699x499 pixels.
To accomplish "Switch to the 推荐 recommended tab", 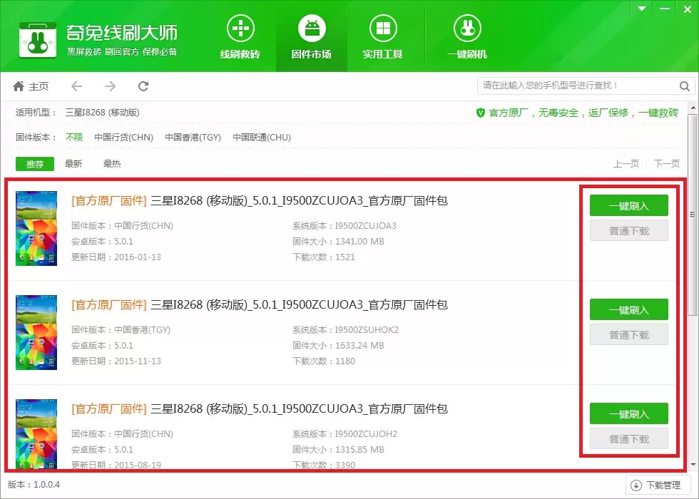I will pyautogui.click(x=35, y=163).
